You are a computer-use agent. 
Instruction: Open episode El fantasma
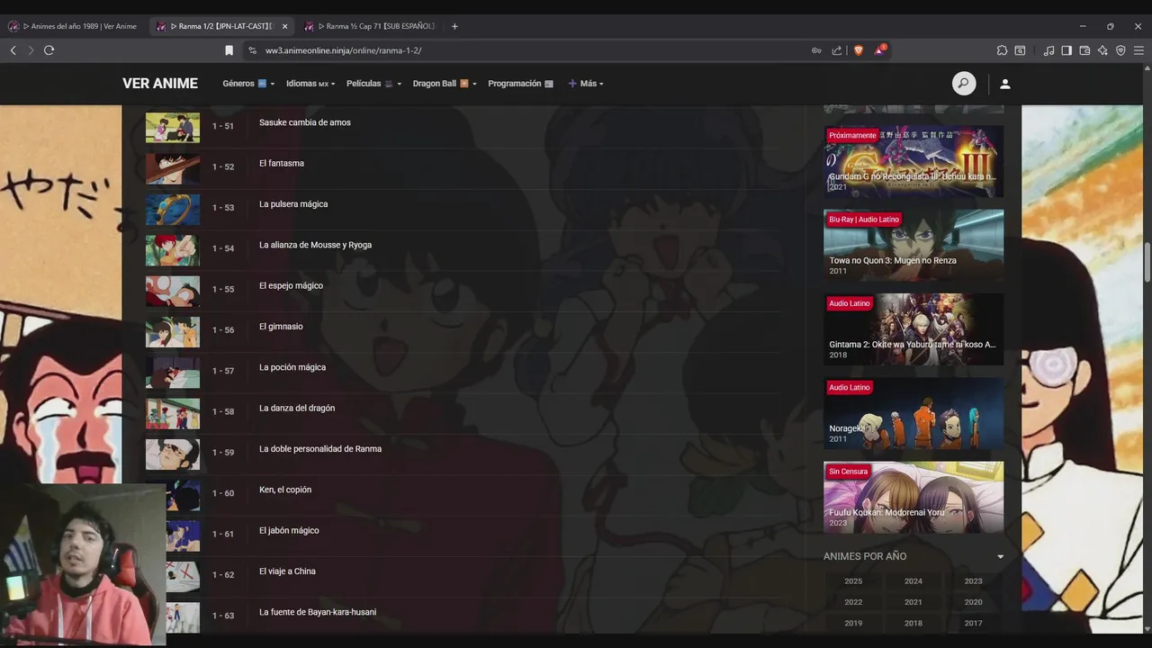[x=282, y=163]
